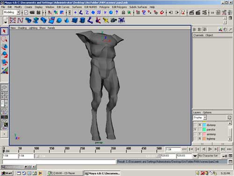
Task: Click ribstemp layer blue color swatch
Action: click(x=204, y=125)
